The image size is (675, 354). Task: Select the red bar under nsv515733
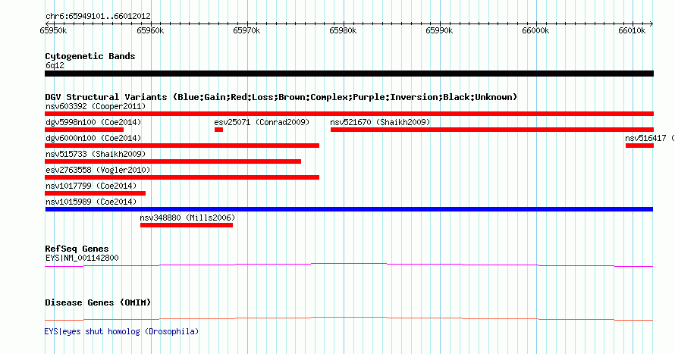pyautogui.click(x=173, y=161)
